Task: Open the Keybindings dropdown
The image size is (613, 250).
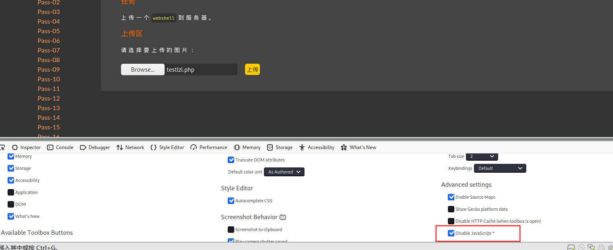Action: pyautogui.click(x=500, y=168)
